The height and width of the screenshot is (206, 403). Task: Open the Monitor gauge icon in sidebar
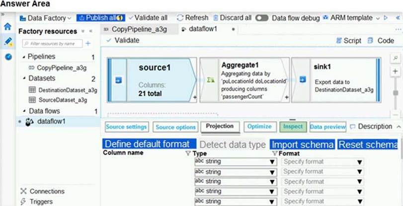(x=8, y=57)
